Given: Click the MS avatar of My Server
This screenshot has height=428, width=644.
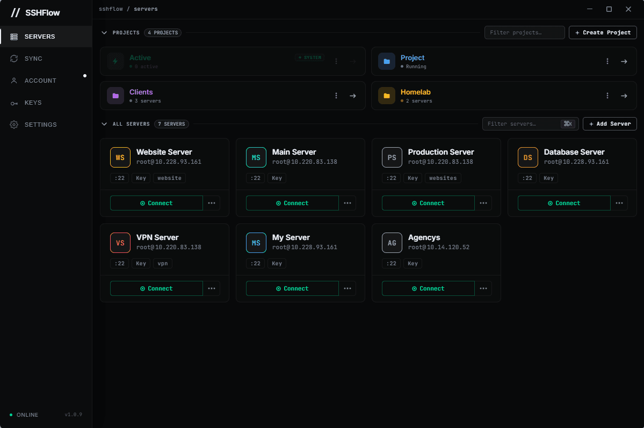Looking at the screenshot, I should [x=256, y=243].
